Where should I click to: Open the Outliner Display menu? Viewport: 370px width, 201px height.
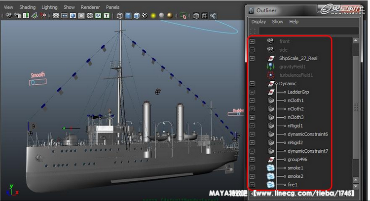pyautogui.click(x=259, y=22)
